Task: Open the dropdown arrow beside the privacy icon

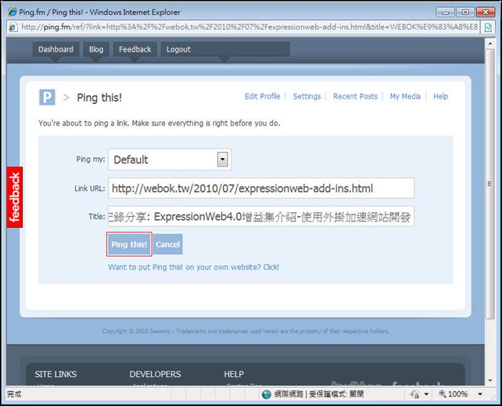Action: point(426,394)
